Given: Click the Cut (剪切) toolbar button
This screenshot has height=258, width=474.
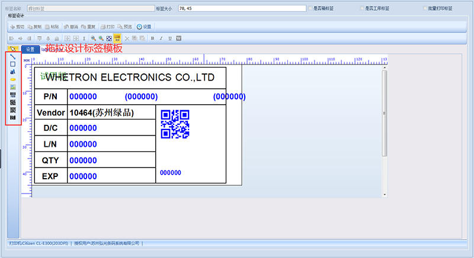Looking at the screenshot, I should coord(17,27).
